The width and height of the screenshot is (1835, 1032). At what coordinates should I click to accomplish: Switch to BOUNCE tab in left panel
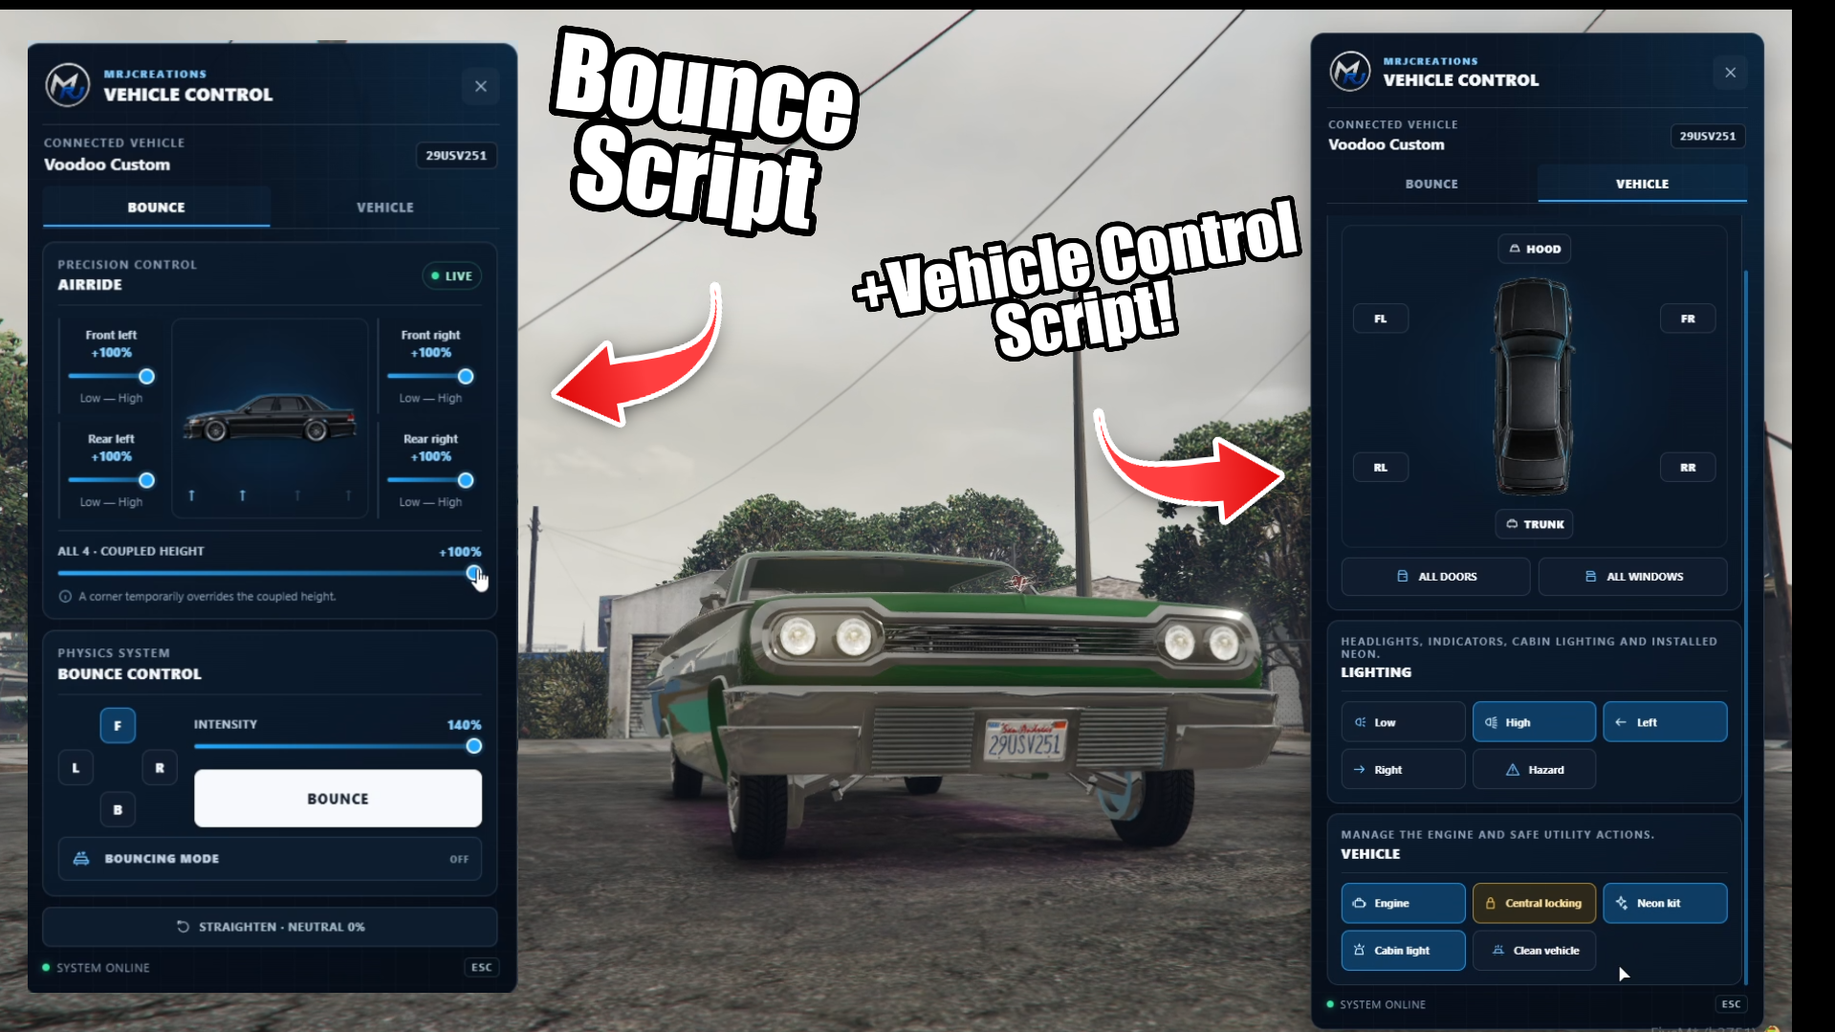tap(156, 207)
